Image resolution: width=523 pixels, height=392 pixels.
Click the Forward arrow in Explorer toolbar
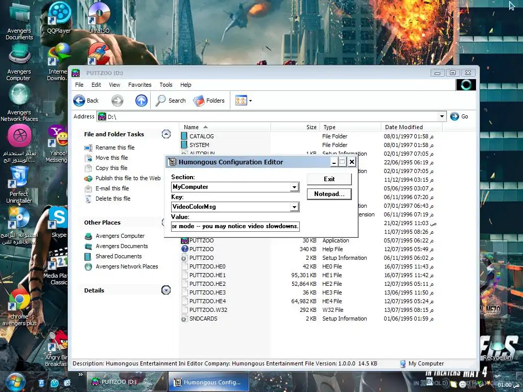[117, 101]
